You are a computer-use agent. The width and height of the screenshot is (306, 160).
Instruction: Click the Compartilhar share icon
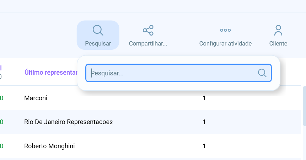pyautogui.click(x=148, y=30)
